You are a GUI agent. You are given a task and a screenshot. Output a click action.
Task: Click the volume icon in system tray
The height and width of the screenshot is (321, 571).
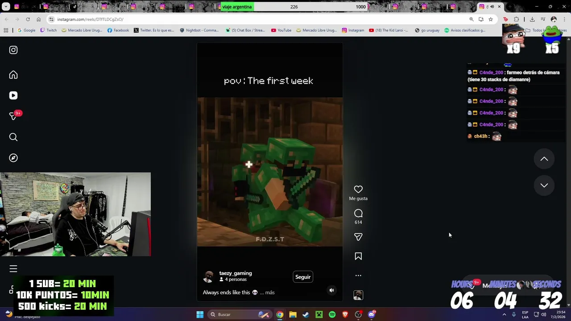pyautogui.click(x=544, y=315)
